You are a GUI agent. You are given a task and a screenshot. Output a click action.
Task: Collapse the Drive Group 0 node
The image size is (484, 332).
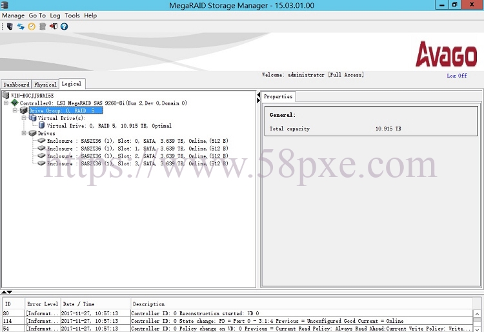pyautogui.click(x=15, y=110)
